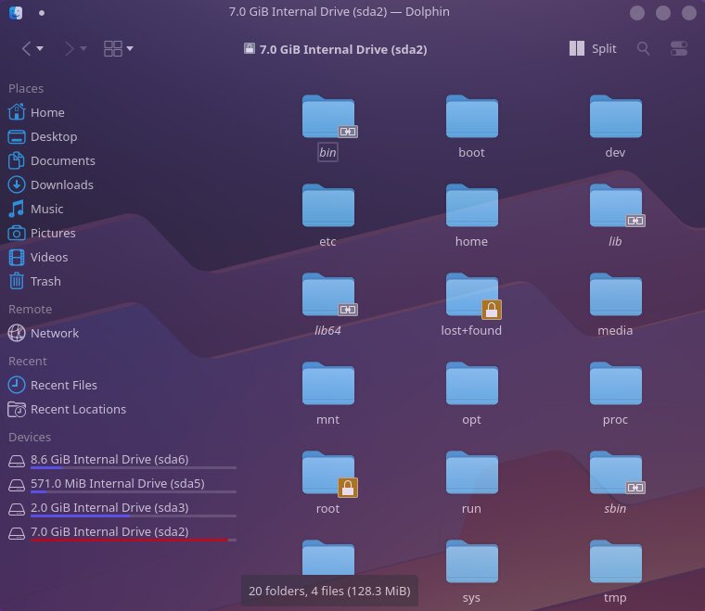This screenshot has height=611, width=705.
Task: Go back using the back arrow
Action: (x=26, y=48)
